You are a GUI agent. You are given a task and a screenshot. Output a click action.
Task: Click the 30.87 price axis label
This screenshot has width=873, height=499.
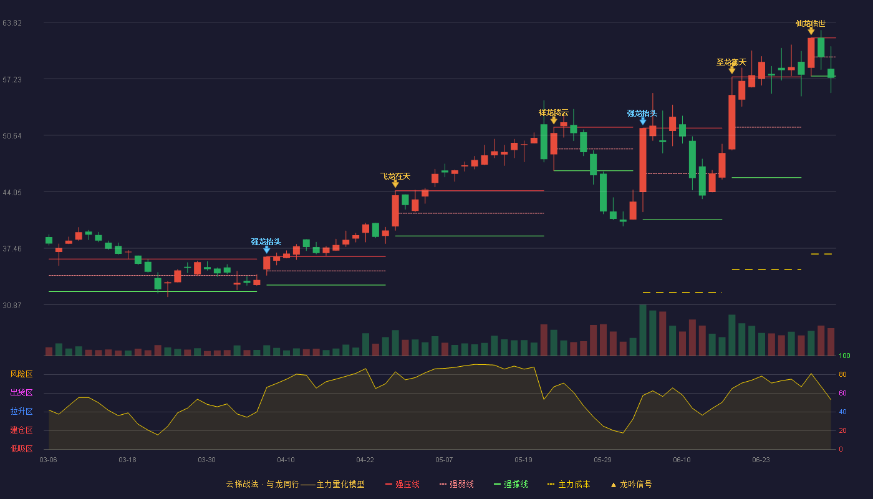coord(12,305)
